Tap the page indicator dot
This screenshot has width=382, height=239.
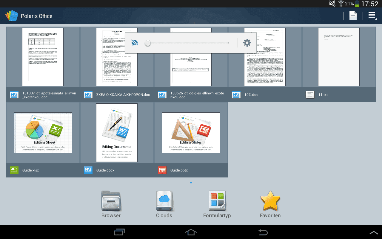191,182
